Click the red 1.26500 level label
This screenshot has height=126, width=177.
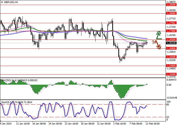pos(171,40)
